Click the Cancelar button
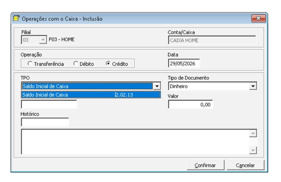 click(x=246, y=165)
